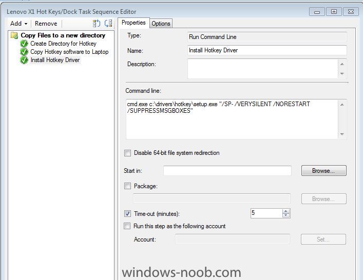Screen dimensions: 363x280
Task: Select Copy Files to a new directory group
Action: pyautogui.click(x=63, y=35)
